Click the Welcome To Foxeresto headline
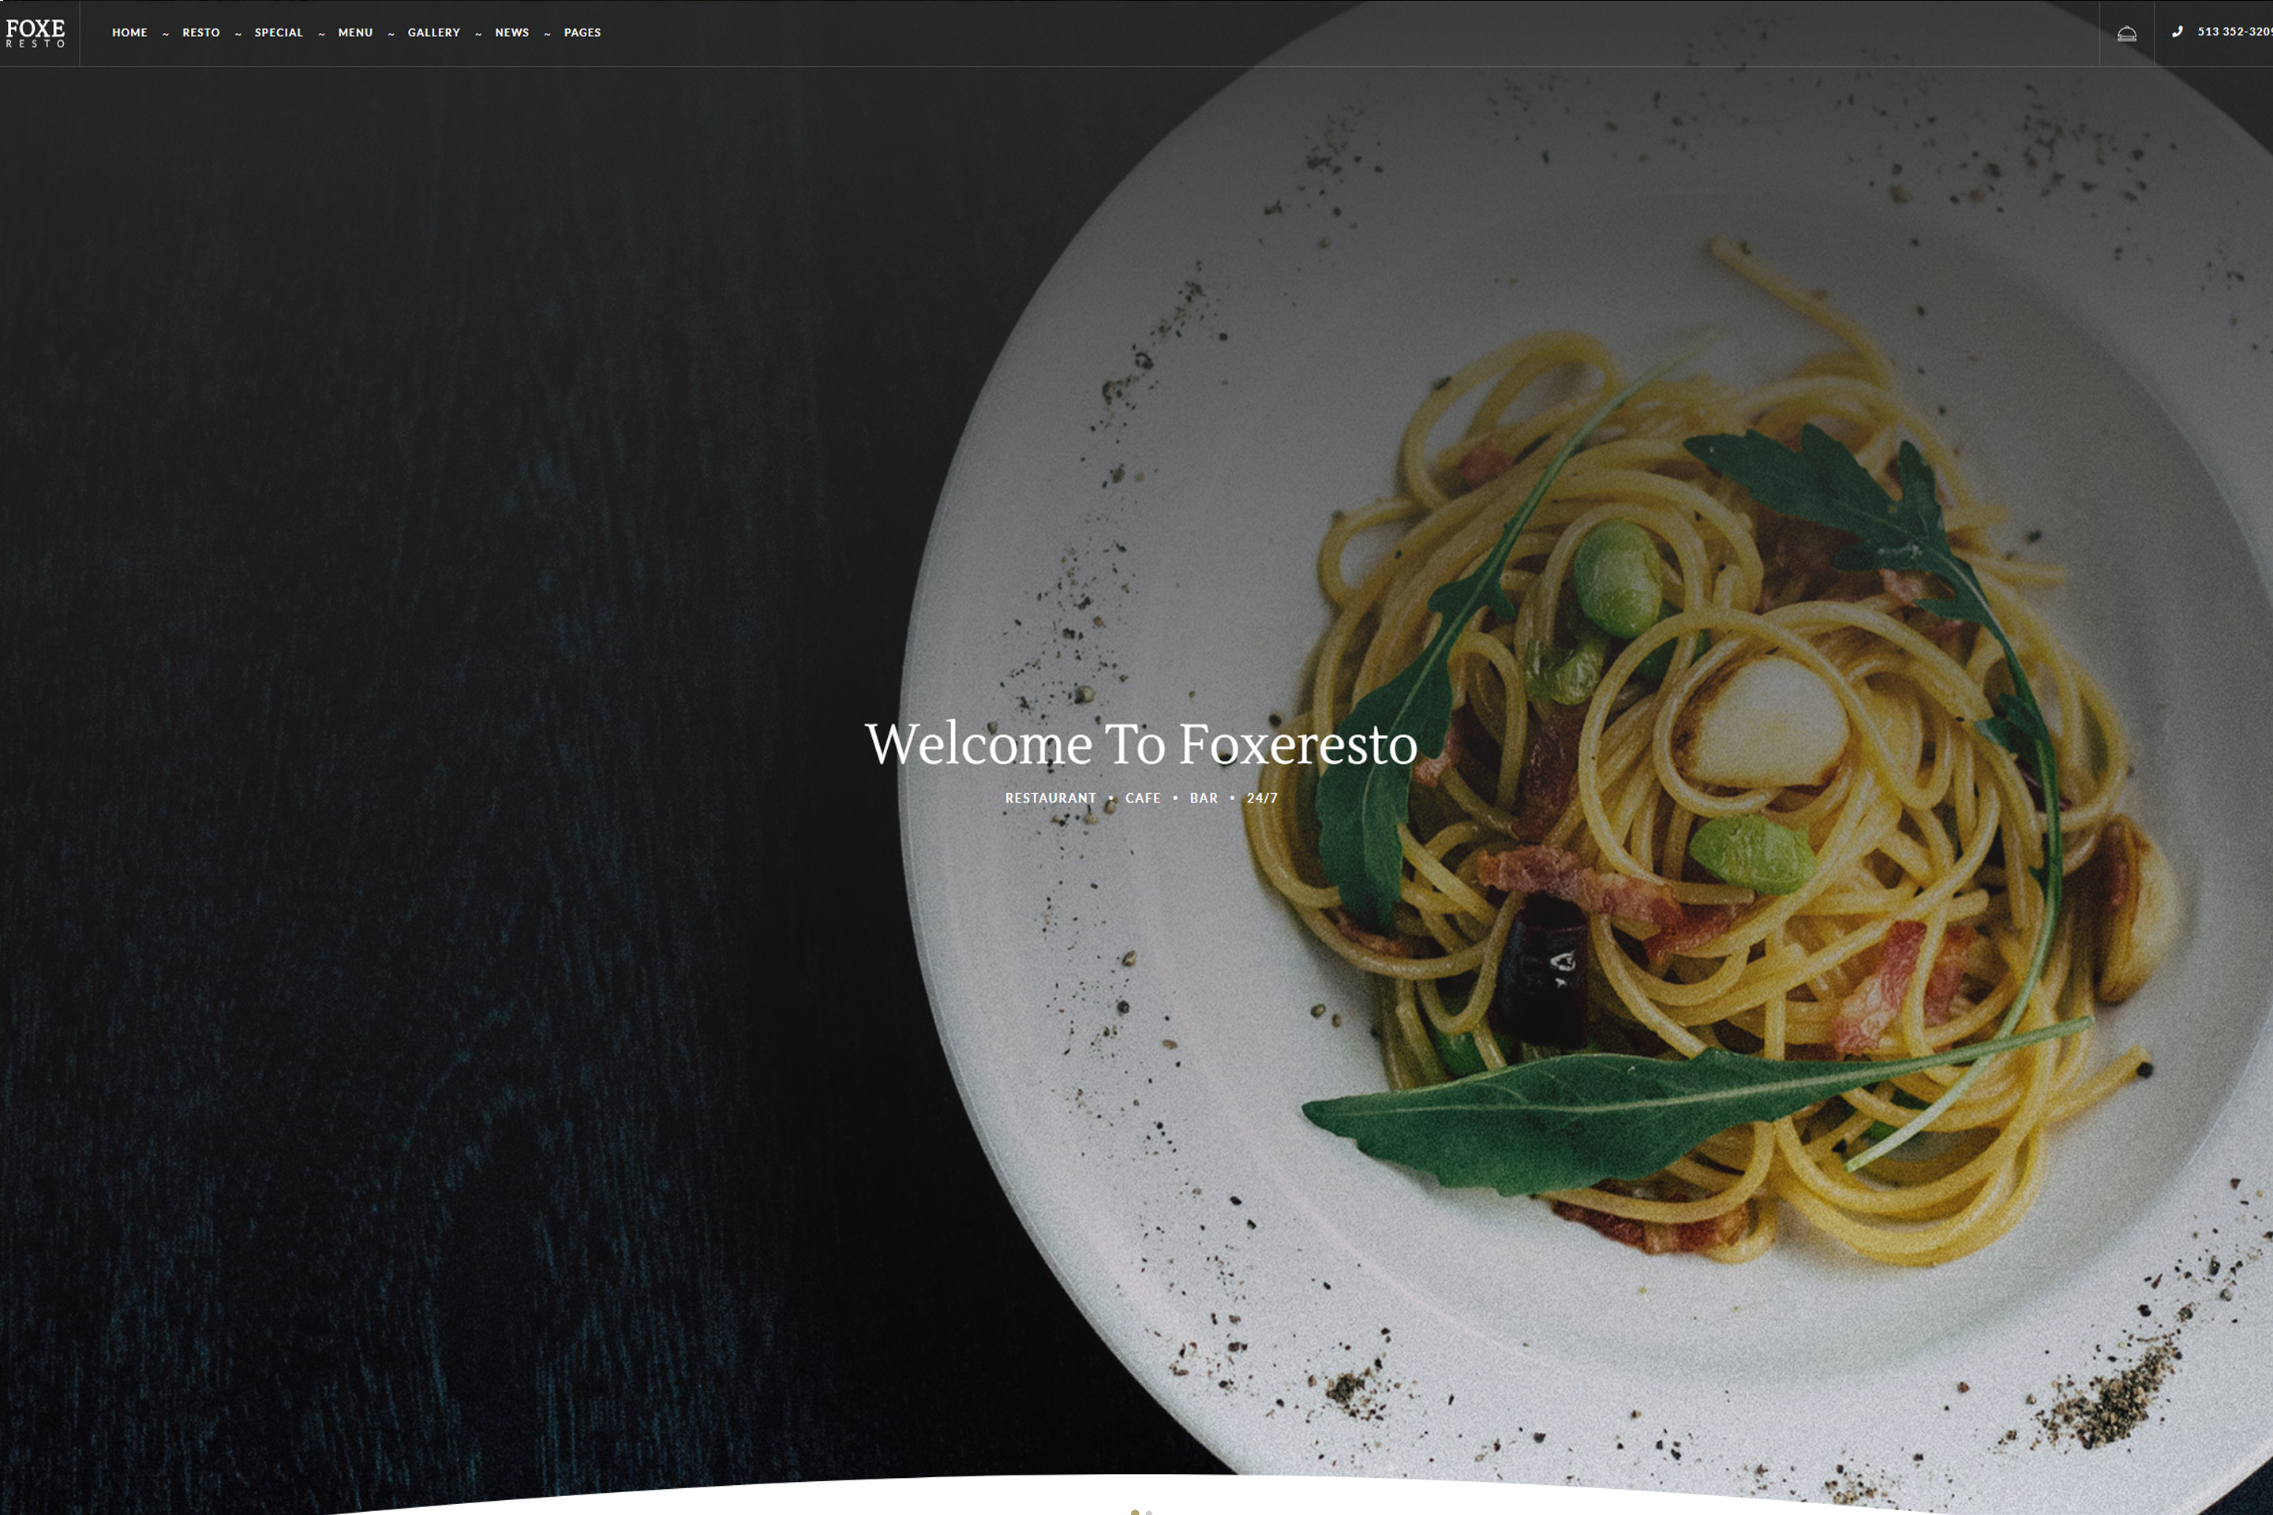The image size is (2273, 1515). (1140, 744)
